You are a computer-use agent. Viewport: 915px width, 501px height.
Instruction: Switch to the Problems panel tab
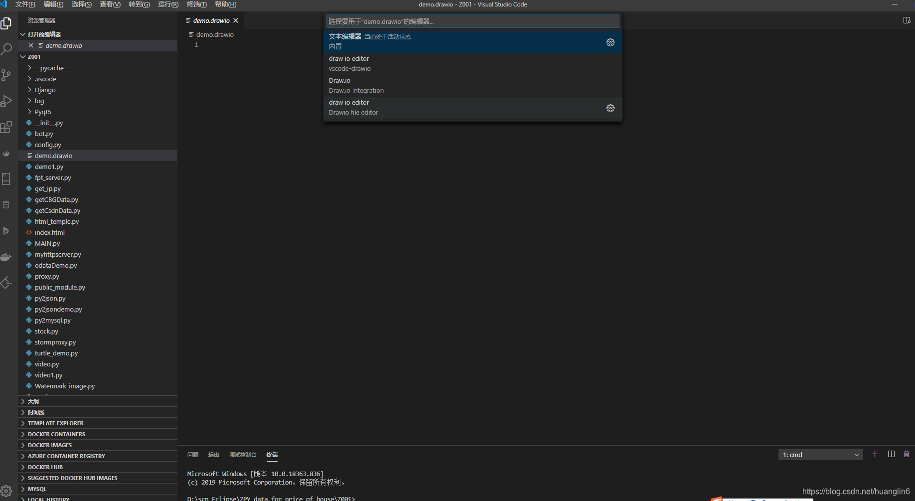pos(193,455)
